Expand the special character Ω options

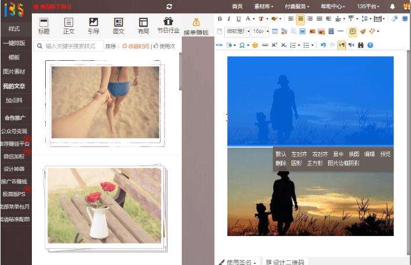click(248, 45)
